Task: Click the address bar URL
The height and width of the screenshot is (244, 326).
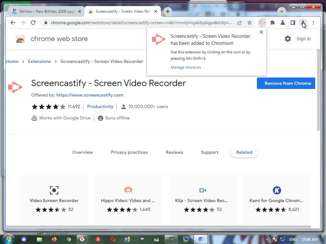Action: 141,23
